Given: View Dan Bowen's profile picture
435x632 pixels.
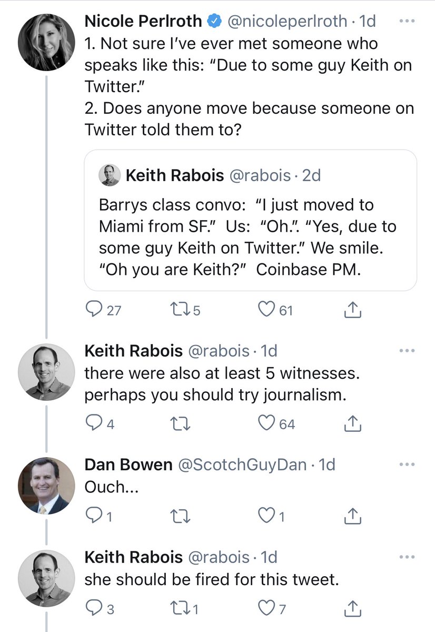Looking at the screenshot, I should (45, 485).
